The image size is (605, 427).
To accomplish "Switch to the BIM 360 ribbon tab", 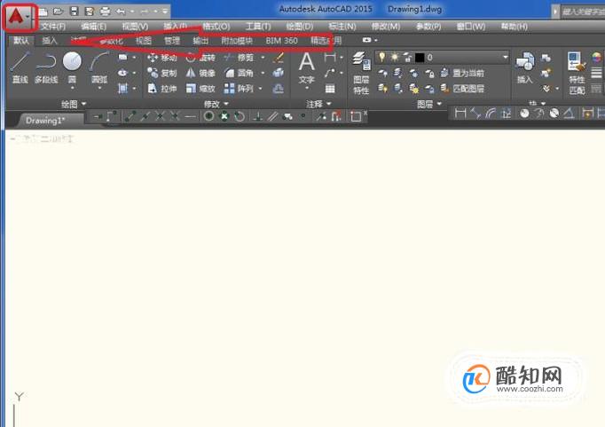I will tap(282, 41).
